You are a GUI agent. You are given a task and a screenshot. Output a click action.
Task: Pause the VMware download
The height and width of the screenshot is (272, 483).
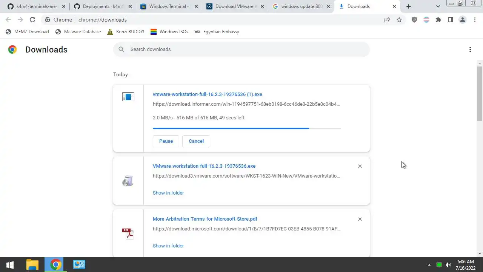pos(166,141)
